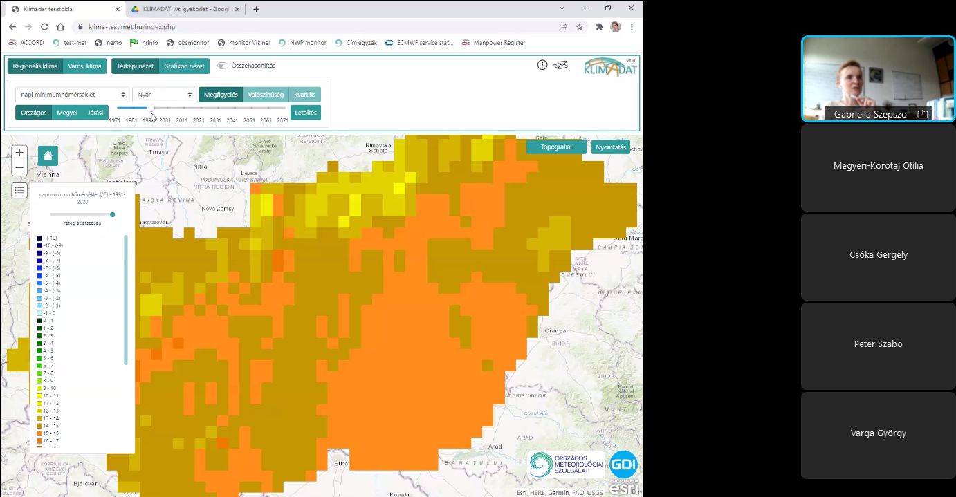Click the 15 - 16 orange legend swatch
This screenshot has width=956, height=497.
[x=39, y=433]
